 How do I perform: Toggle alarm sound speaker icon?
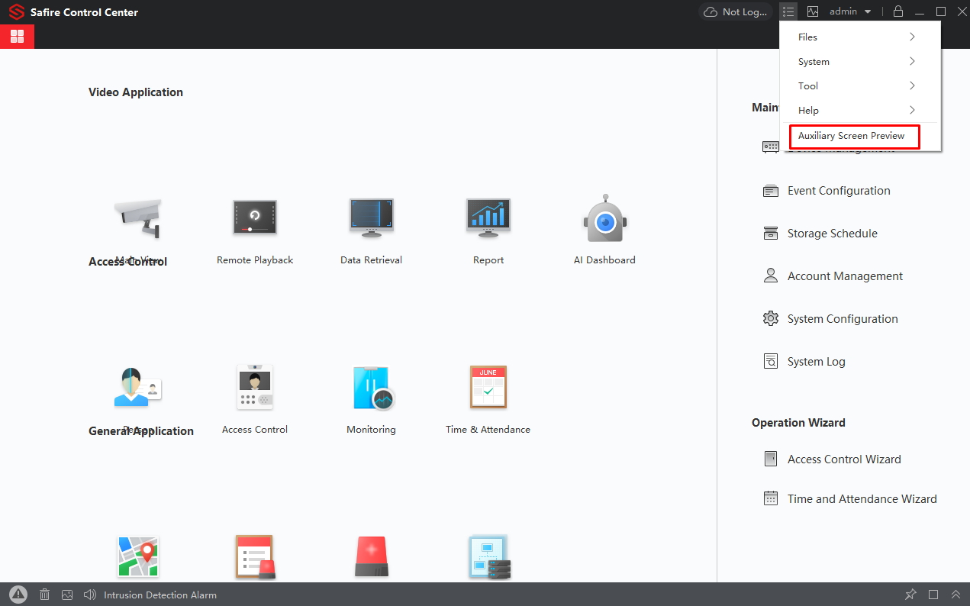point(90,595)
